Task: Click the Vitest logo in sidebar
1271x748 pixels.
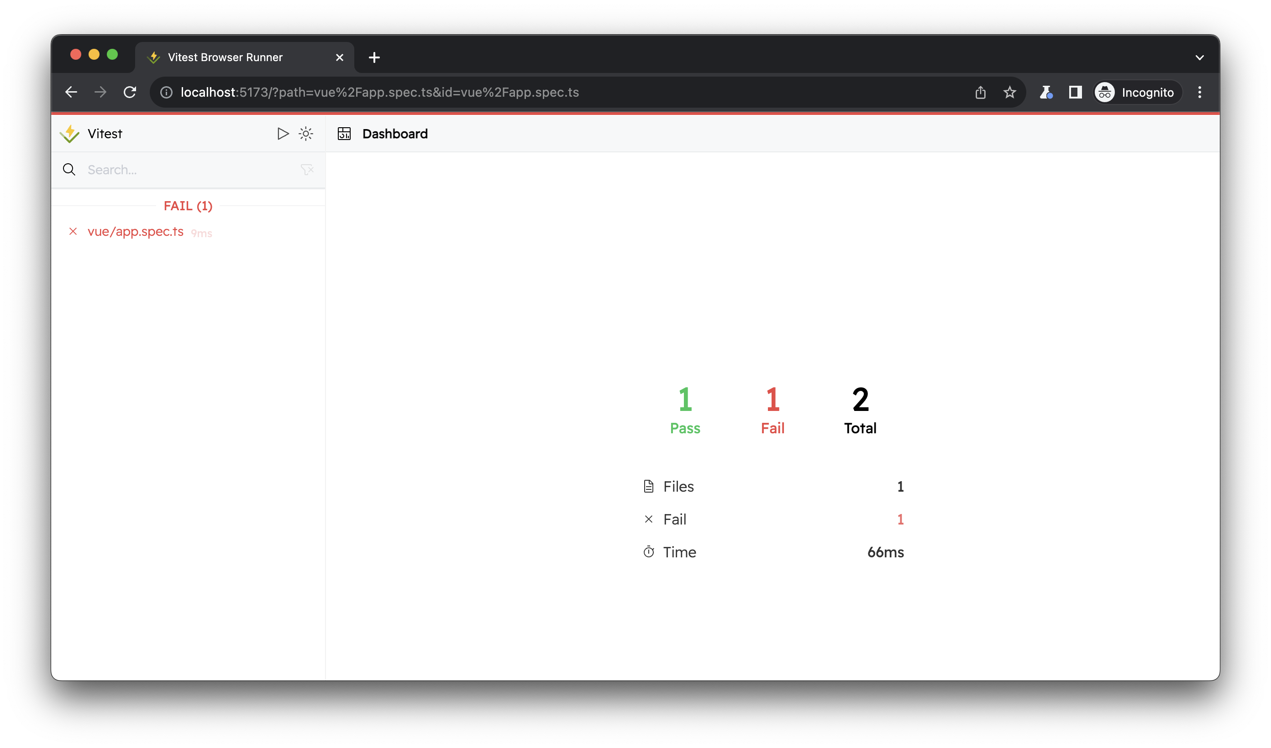Action: 69,134
